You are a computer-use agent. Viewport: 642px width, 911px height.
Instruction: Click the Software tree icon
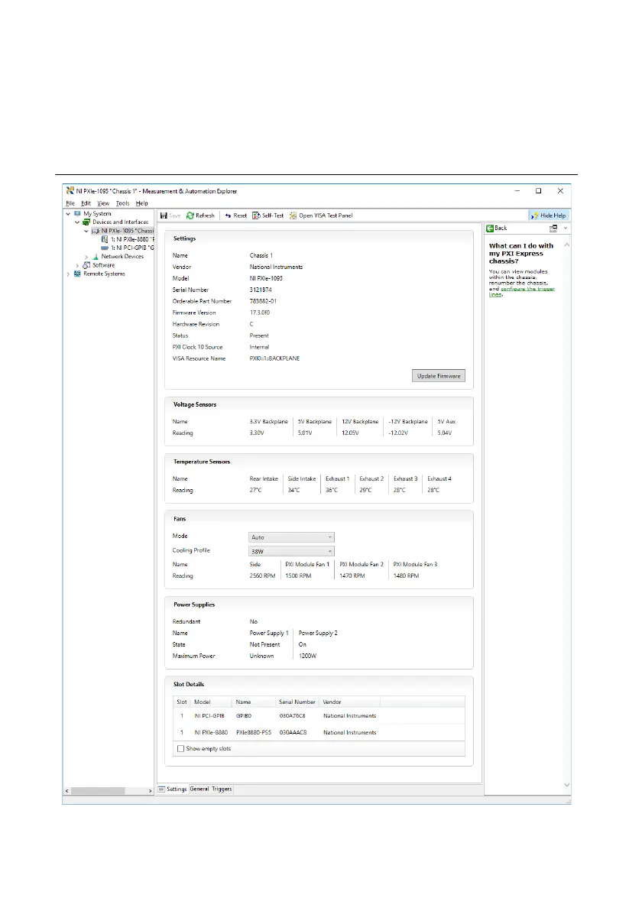click(x=86, y=265)
